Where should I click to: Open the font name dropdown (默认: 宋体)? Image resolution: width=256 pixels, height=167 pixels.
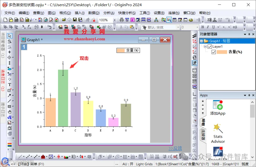pyautogui.click(x=178, y=27)
